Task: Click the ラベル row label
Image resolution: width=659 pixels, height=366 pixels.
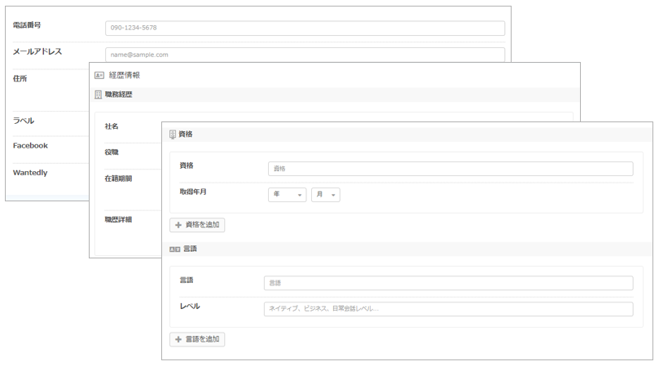Action: click(x=24, y=121)
